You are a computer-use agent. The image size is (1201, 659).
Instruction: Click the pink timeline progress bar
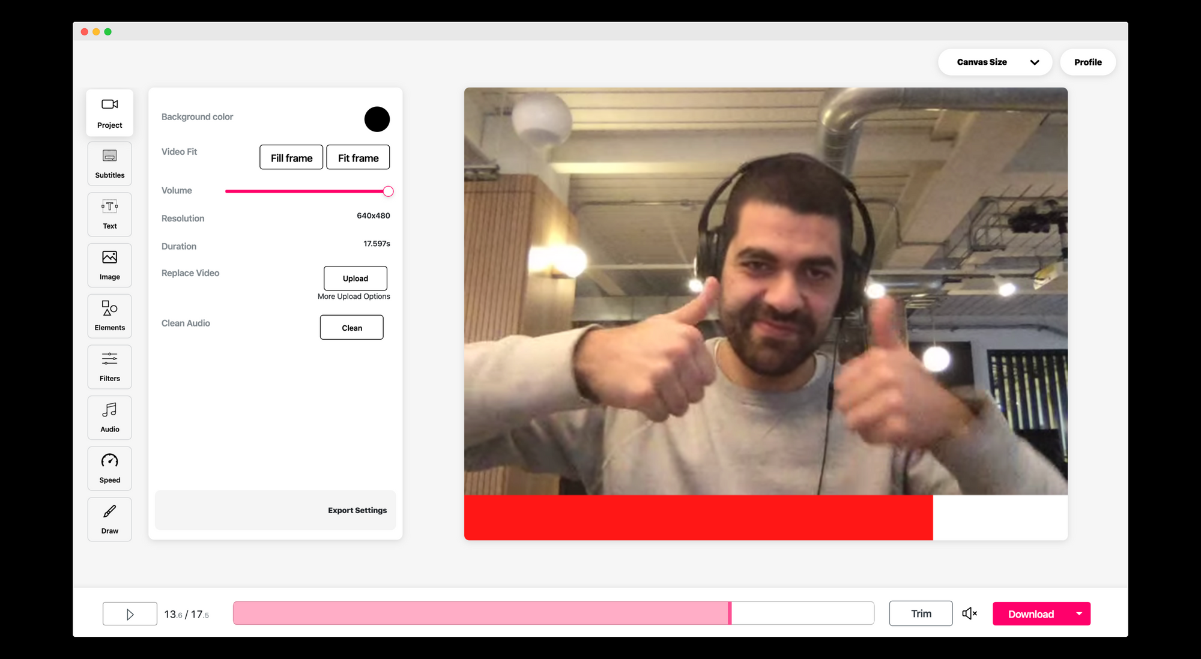(481, 613)
